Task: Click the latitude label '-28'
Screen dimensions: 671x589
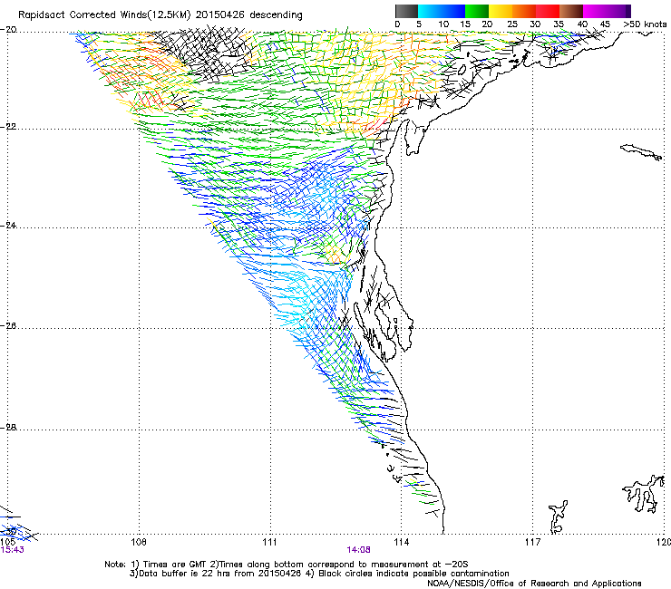Action: [x=8, y=427]
